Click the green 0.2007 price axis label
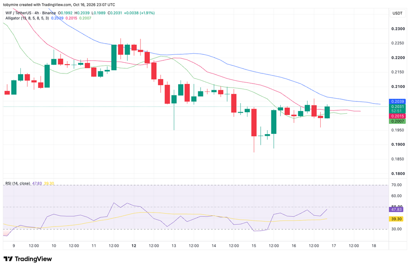Viewport: 410px width, 268px height. click(397, 121)
